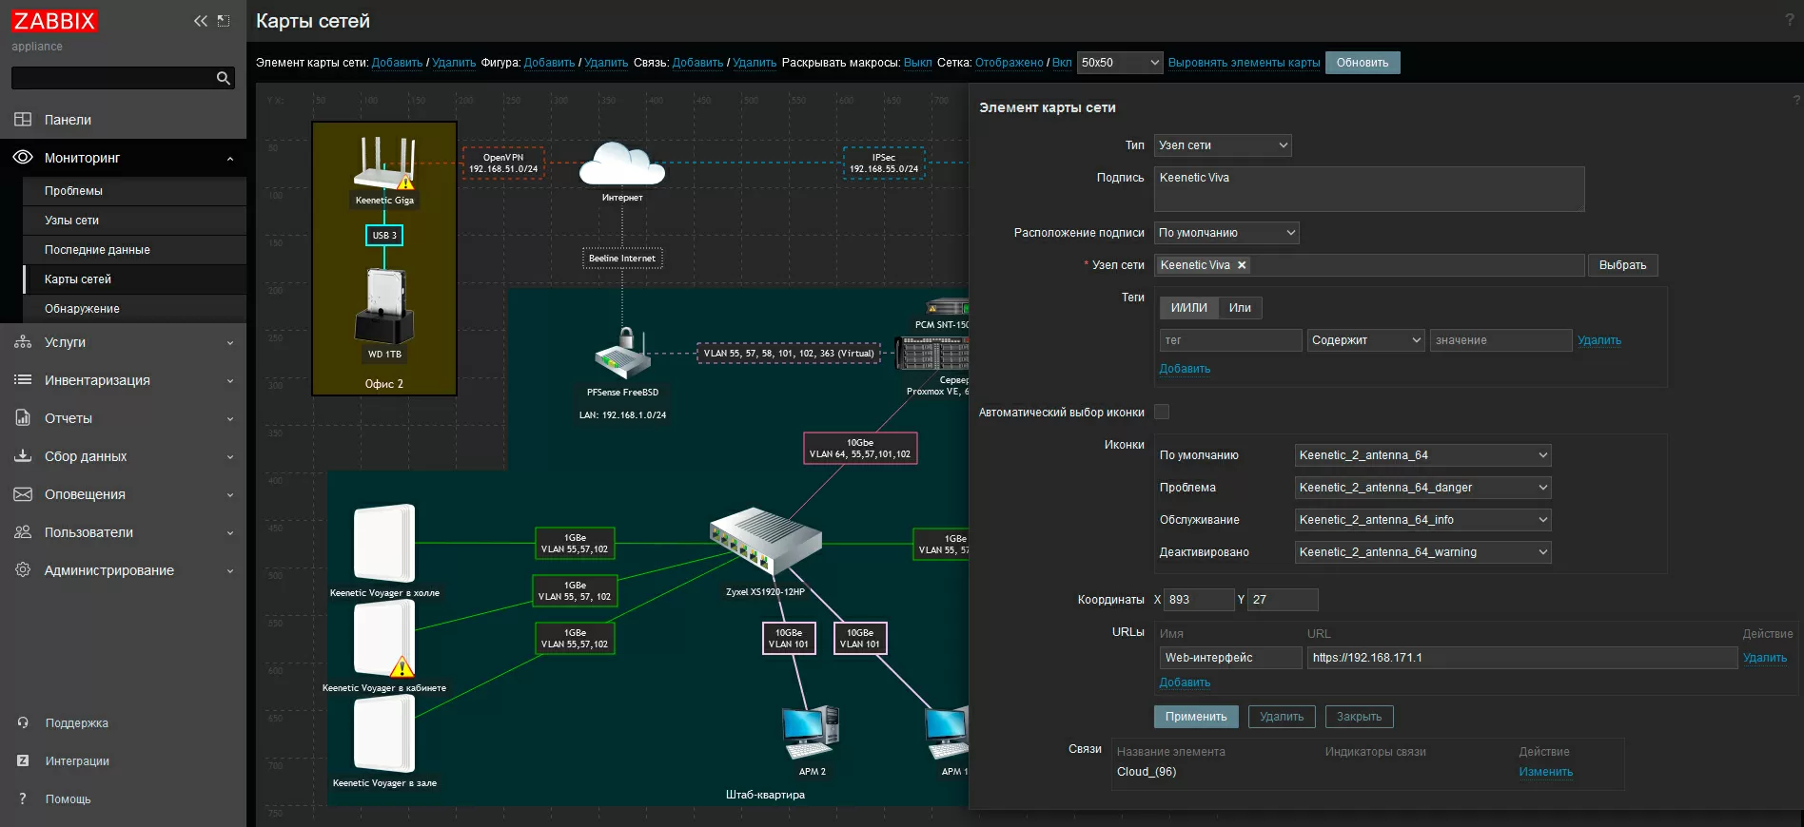
Task: Click Выровнять элементы карты link
Action: tap(1244, 63)
